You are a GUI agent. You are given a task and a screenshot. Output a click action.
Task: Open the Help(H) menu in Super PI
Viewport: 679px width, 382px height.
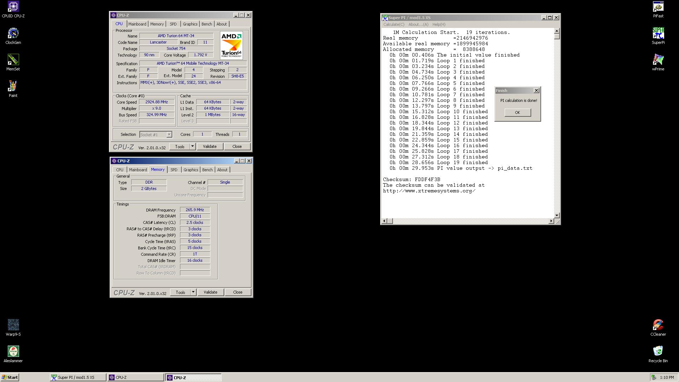pyautogui.click(x=439, y=24)
